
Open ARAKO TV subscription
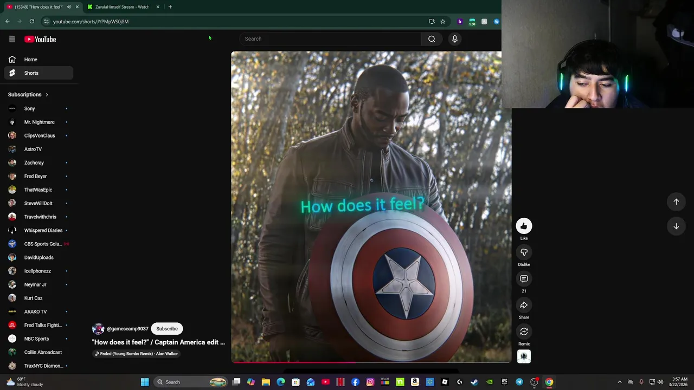click(x=38, y=311)
